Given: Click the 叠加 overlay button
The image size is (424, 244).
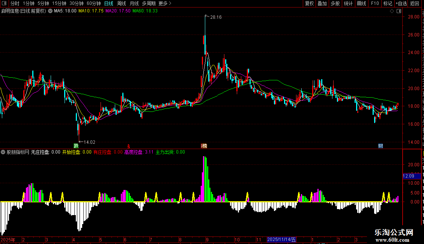Looking at the screenshot, I should (x=322, y=3).
